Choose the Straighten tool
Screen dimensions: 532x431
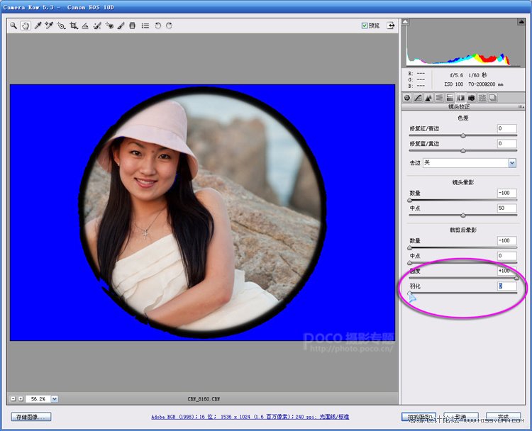click(x=85, y=26)
